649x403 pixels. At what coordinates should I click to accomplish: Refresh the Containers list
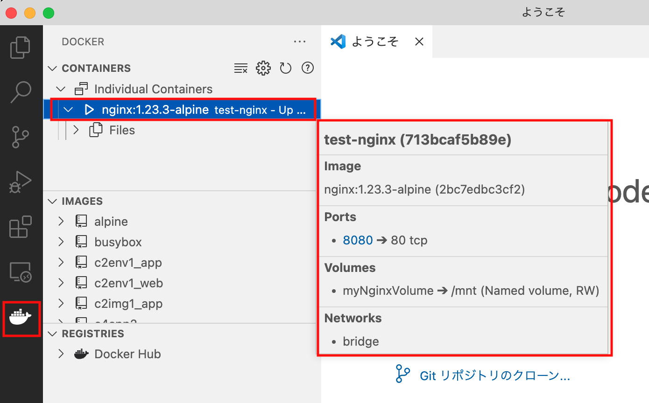click(285, 68)
